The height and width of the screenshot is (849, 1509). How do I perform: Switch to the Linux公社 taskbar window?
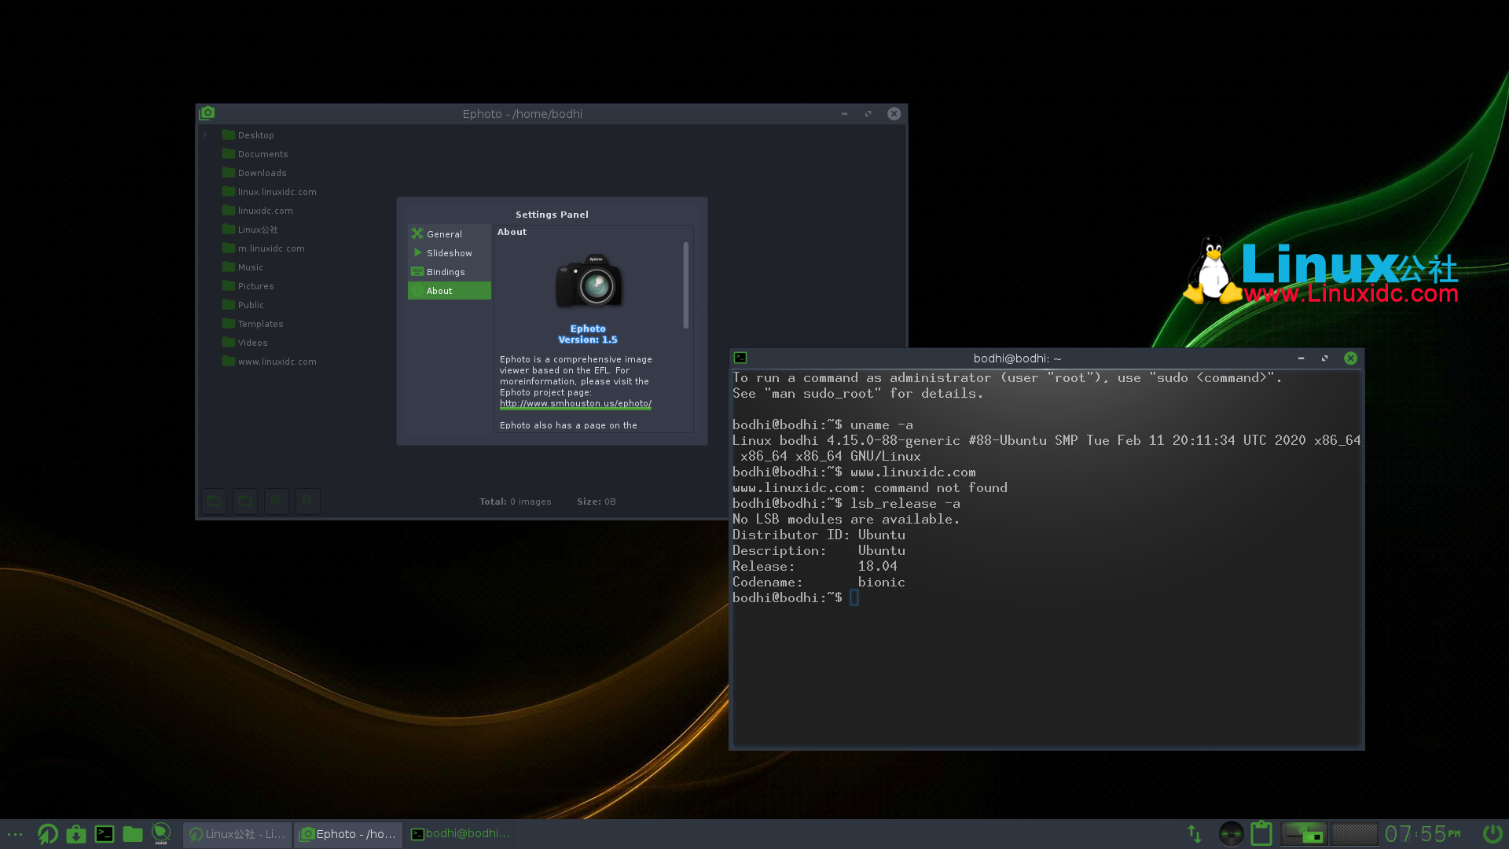(x=237, y=834)
